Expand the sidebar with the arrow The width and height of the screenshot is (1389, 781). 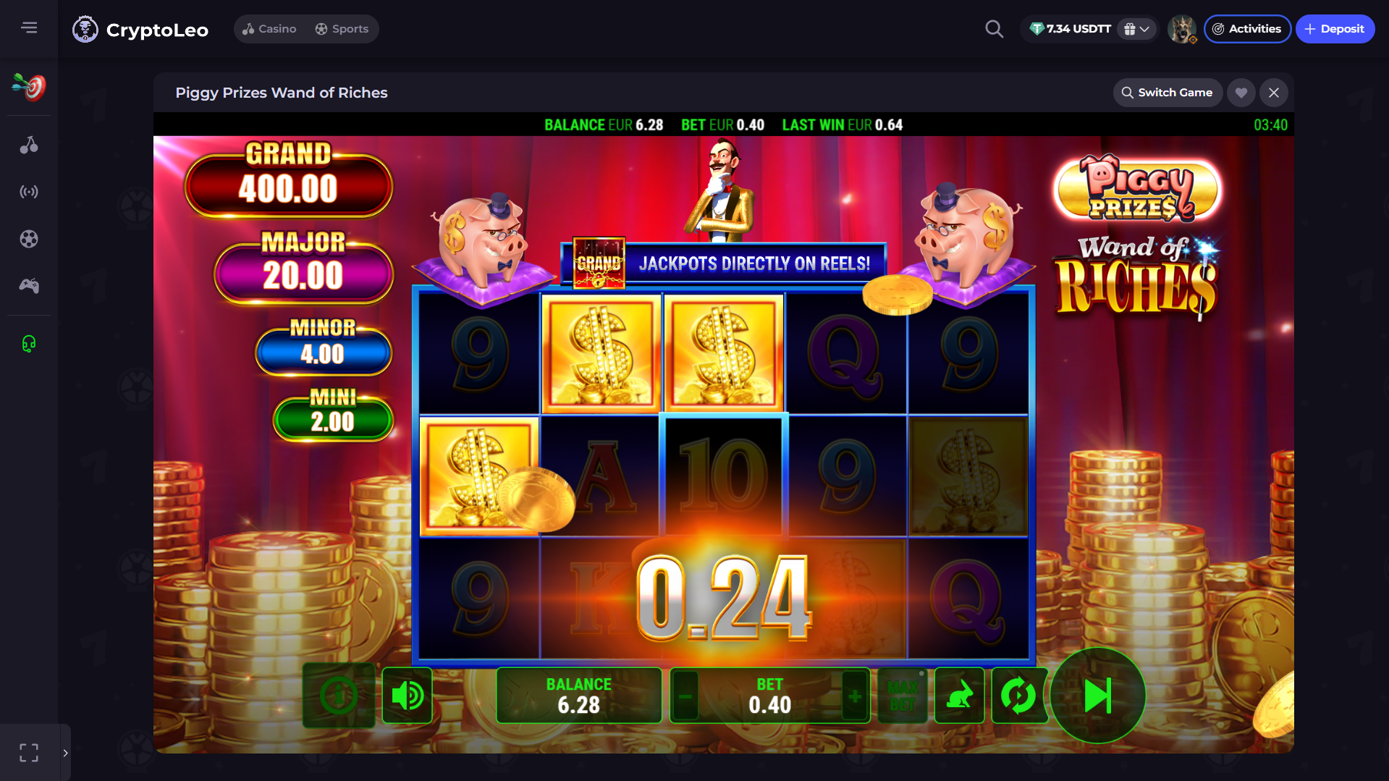point(65,753)
